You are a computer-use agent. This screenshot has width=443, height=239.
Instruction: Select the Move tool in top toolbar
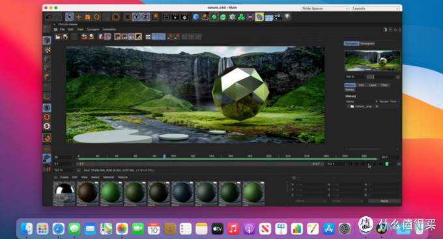tap(79, 17)
